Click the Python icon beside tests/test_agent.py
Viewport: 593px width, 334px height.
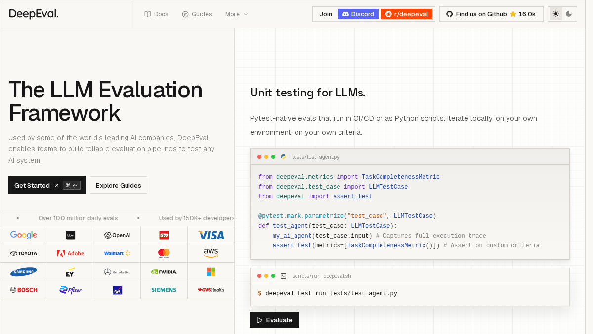point(283,157)
